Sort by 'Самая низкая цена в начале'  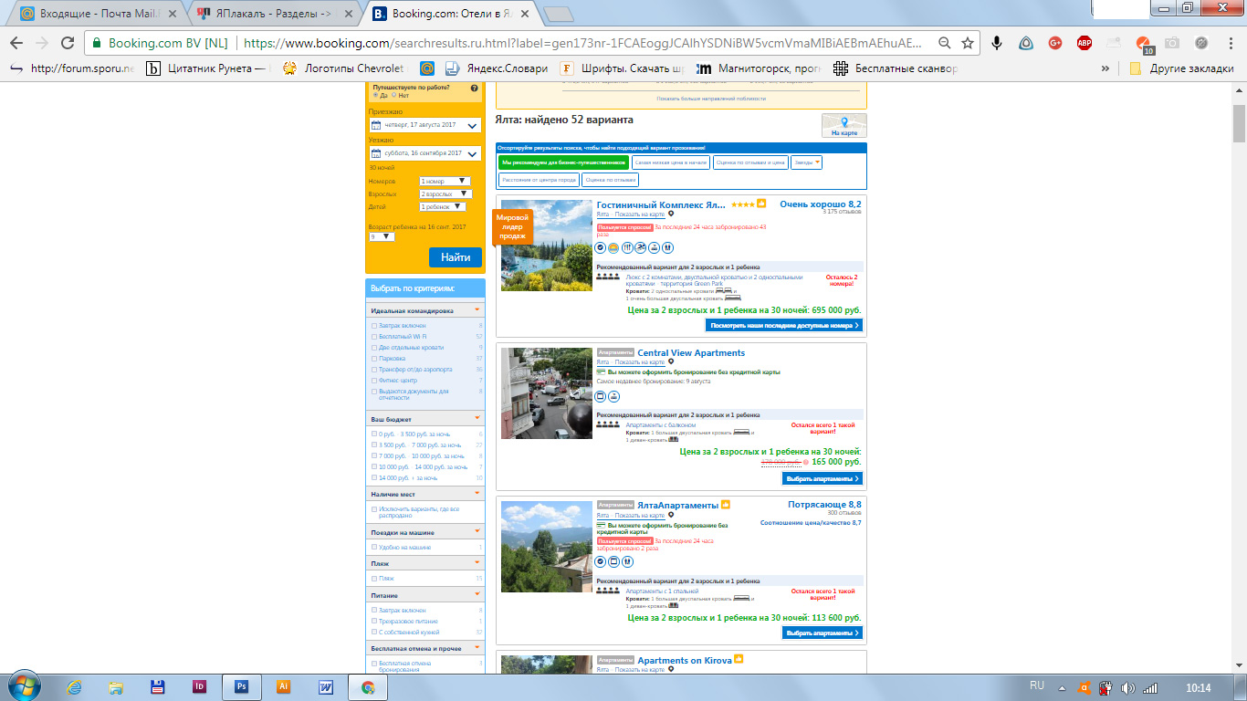click(x=671, y=162)
